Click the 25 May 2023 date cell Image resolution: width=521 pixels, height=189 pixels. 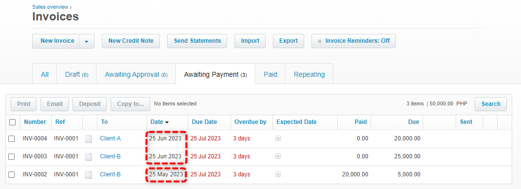click(166, 174)
